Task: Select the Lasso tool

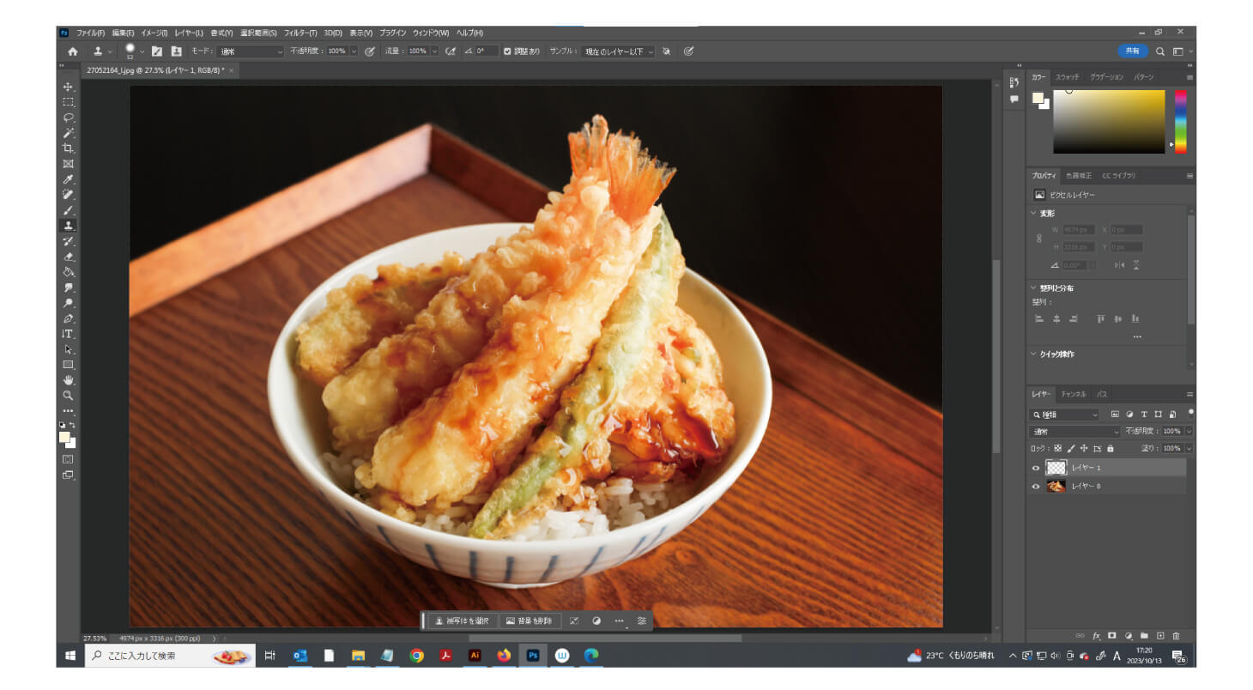Action: tap(68, 118)
